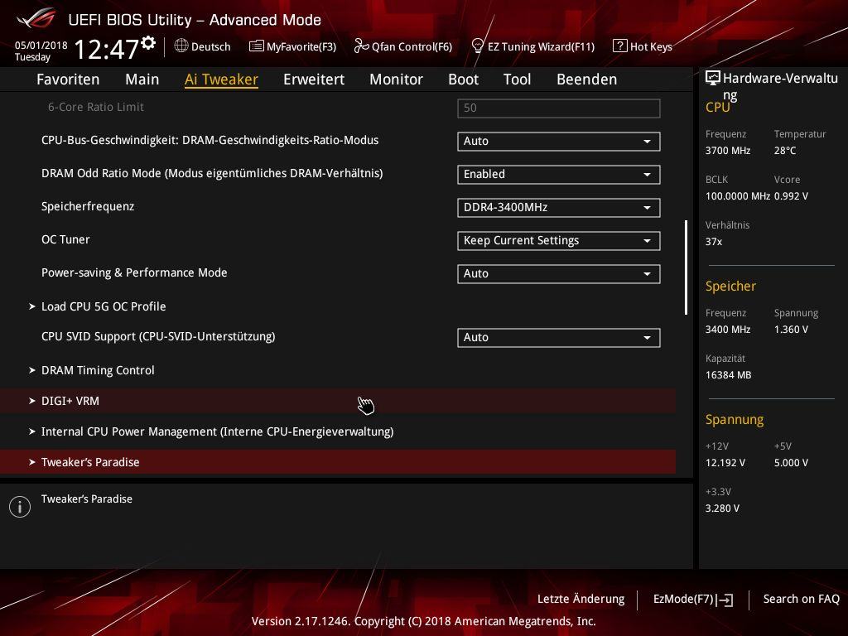Open Power-saving & Performance Mode dropdown

(559, 273)
